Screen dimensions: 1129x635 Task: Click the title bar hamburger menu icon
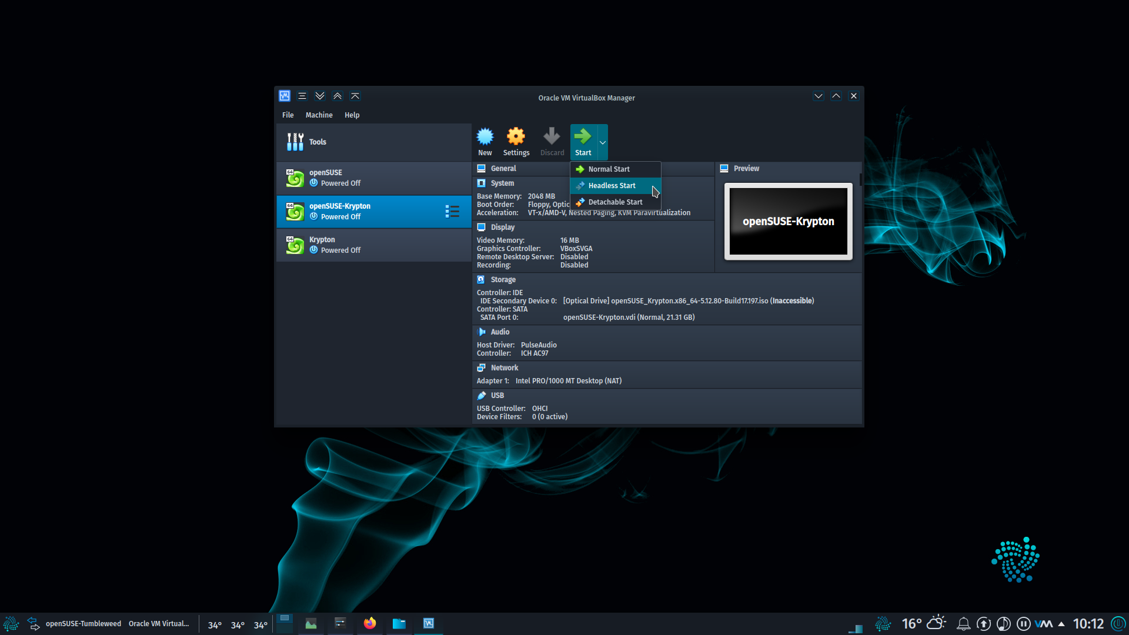click(302, 96)
